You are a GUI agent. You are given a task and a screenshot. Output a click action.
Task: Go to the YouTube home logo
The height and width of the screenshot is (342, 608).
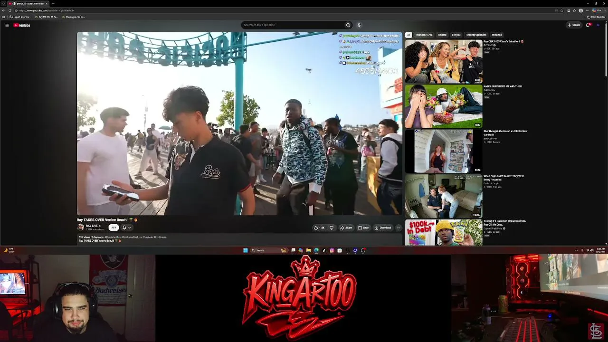coord(22,25)
